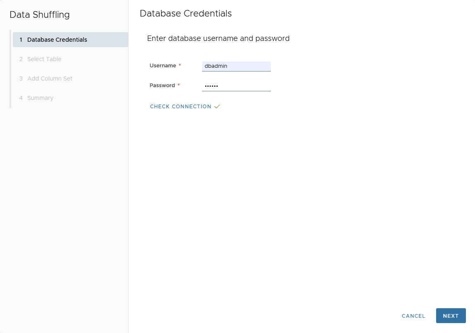
Task: Select the Database Credentials wizard step
Action: click(57, 40)
